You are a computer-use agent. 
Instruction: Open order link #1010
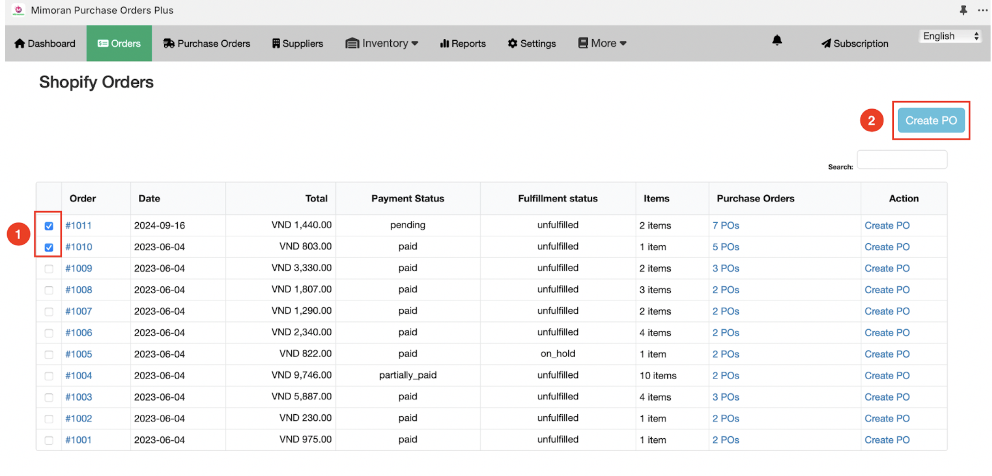point(79,247)
